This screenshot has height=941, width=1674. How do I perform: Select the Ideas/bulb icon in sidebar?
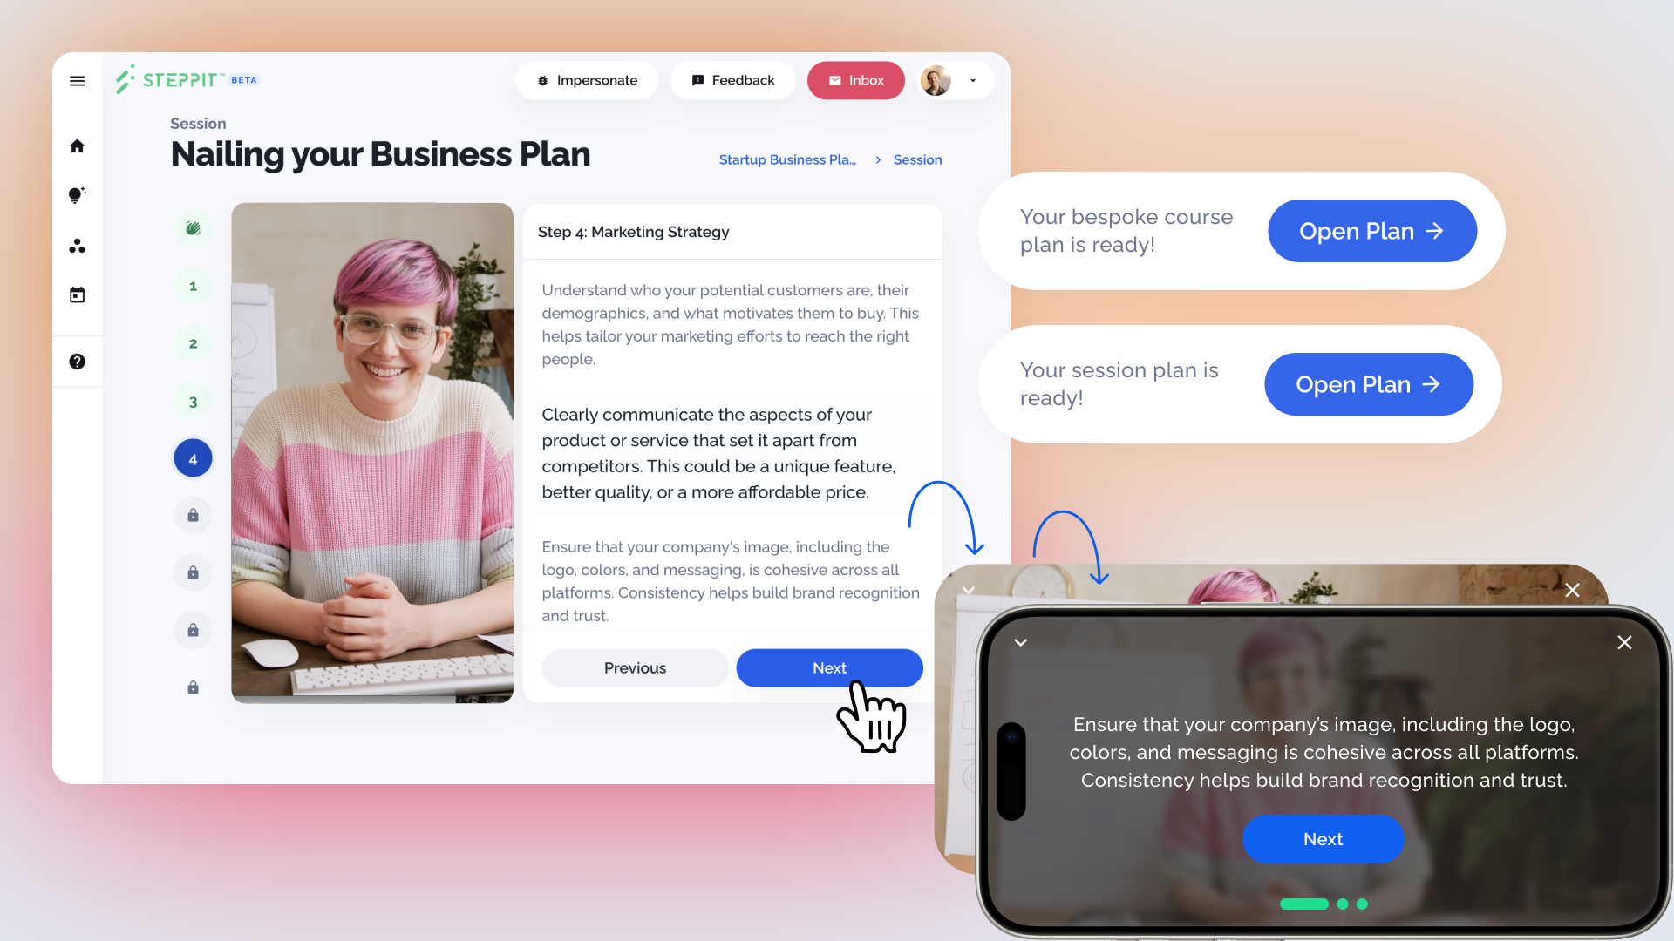77,195
